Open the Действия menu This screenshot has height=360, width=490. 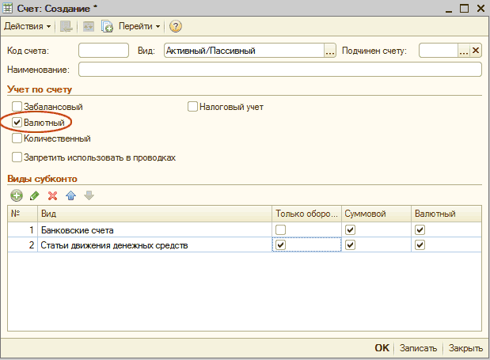pyautogui.click(x=27, y=26)
